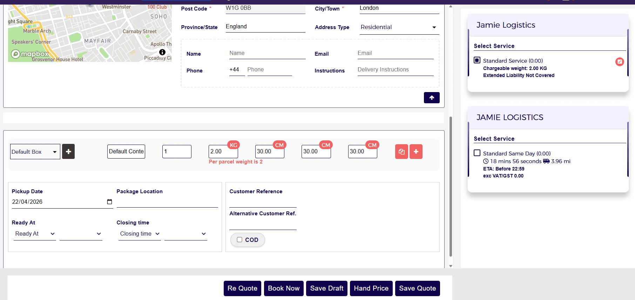This screenshot has height=300, width=635.
Task: Open the Address Type dropdown
Action: pyautogui.click(x=399, y=27)
